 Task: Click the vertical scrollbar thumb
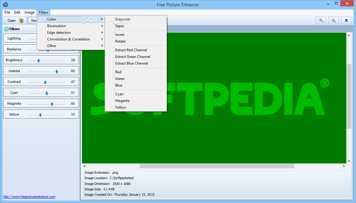pos(349,97)
